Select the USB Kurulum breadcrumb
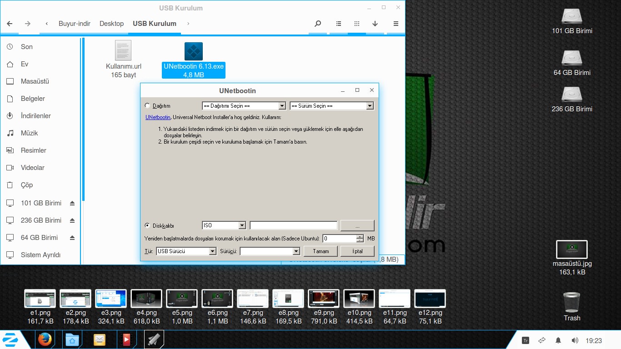This screenshot has width=621, height=349. coord(155,24)
